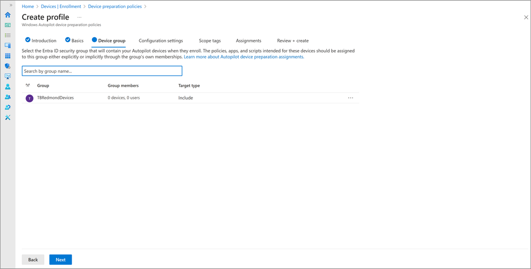Open Troubleshooting tools icon

click(8, 117)
